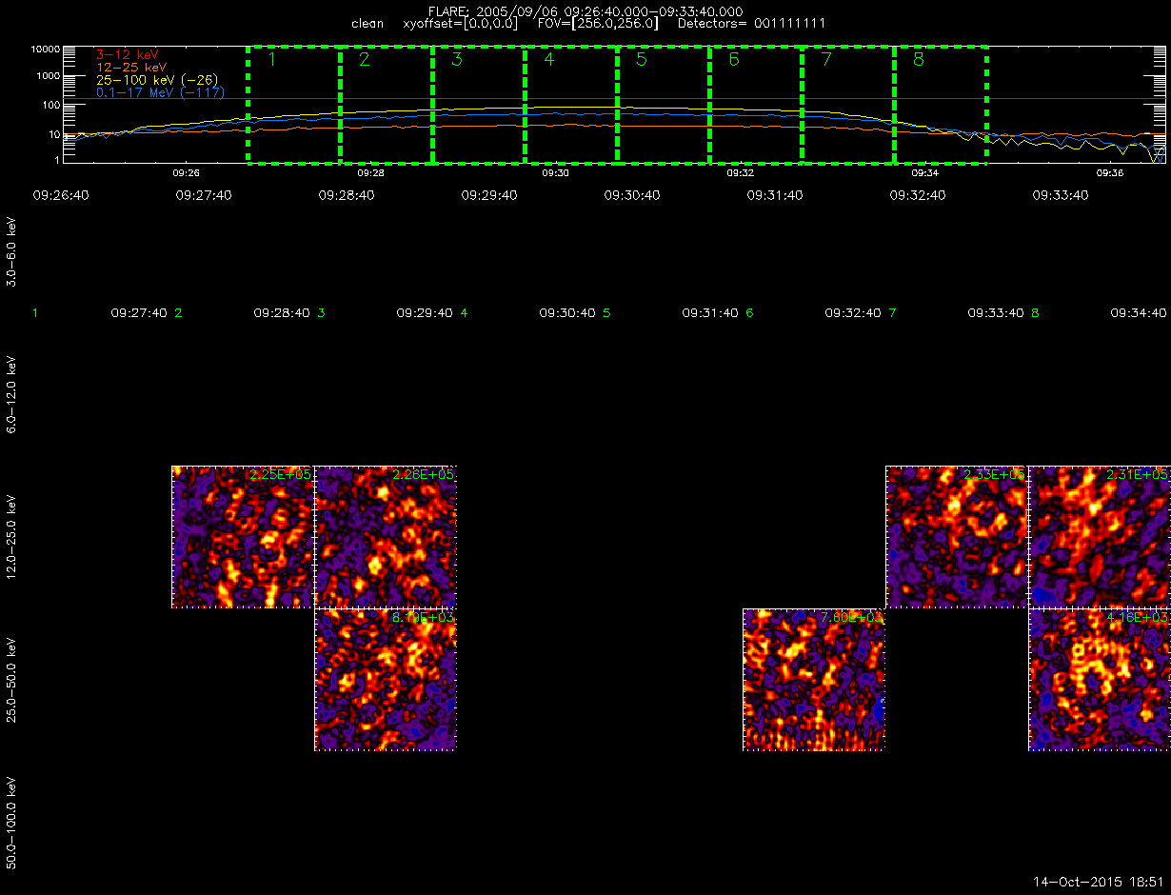Click the '09:29:40' label in upper time row

[x=489, y=194]
